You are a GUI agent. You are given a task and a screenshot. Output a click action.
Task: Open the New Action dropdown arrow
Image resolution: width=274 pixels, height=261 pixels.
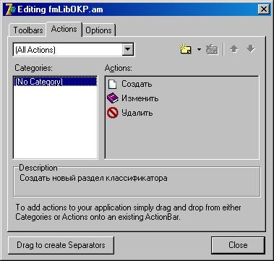click(x=199, y=49)
